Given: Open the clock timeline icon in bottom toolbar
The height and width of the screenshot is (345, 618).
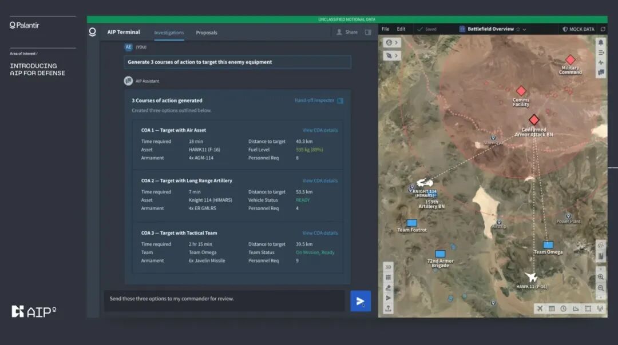Looking at the screenshot, I should (x=564, y=309).
